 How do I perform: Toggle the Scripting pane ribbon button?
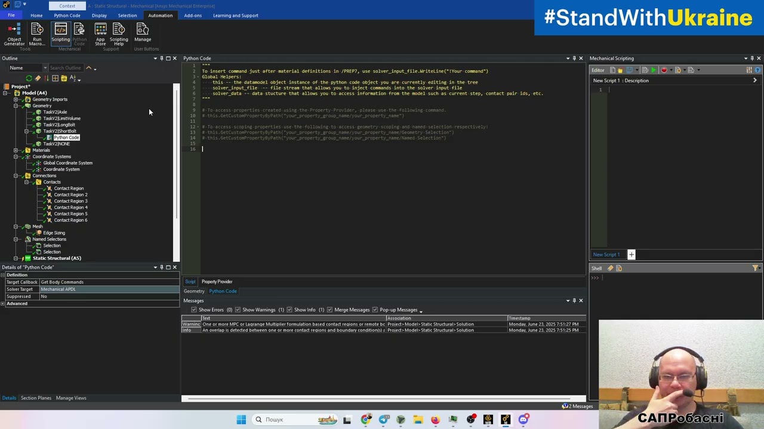(x=60, y=33)
